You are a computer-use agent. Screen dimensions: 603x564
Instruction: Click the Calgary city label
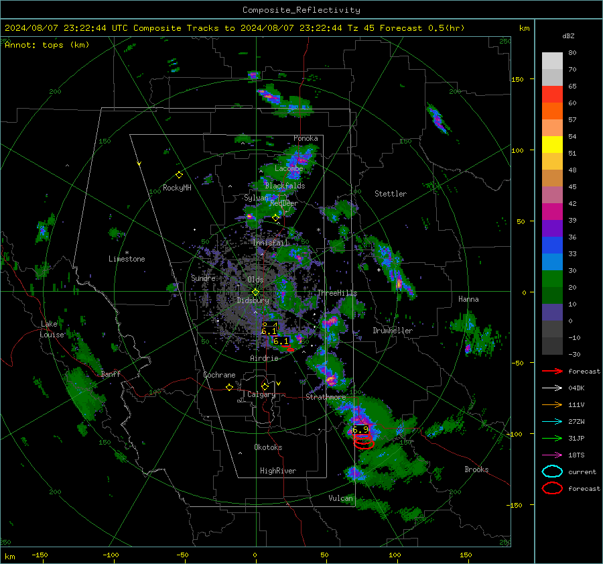click(x=261, y=394)
